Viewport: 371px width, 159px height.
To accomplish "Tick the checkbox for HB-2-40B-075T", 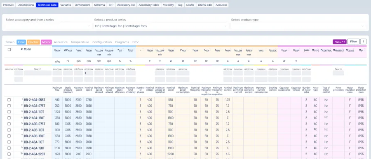I will click(x=9, y=124).
